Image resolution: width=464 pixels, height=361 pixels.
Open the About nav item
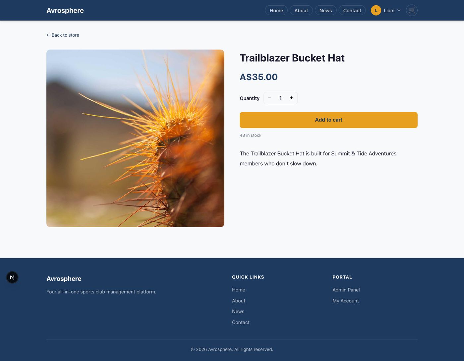click(301, 10)
